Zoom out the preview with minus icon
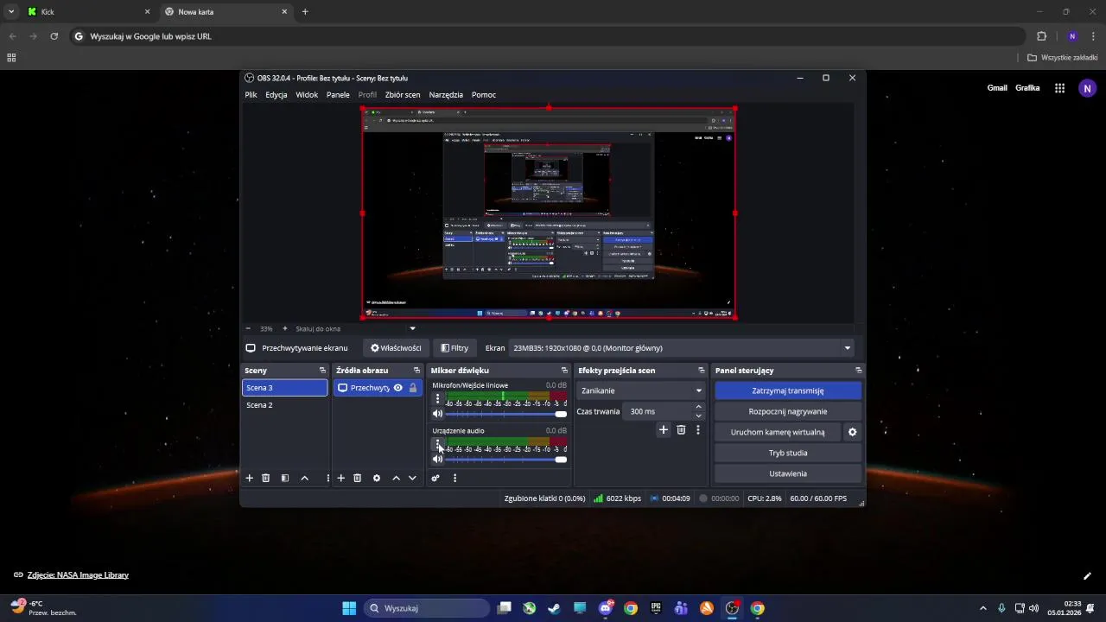The image size is (1106, 622). tap(248, 328)
